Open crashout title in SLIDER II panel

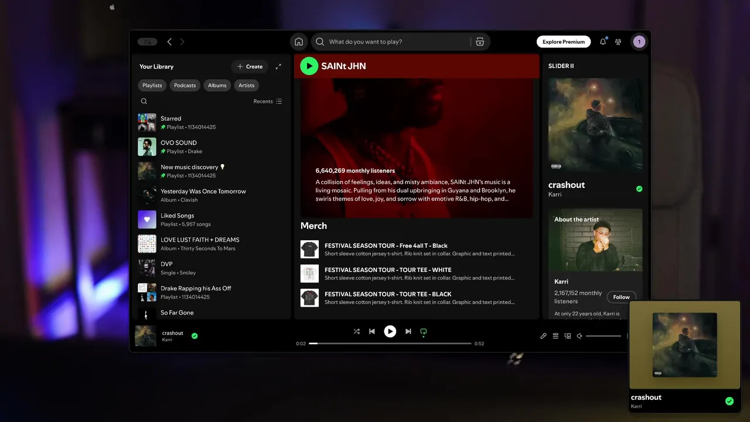[x=567, y=185]
